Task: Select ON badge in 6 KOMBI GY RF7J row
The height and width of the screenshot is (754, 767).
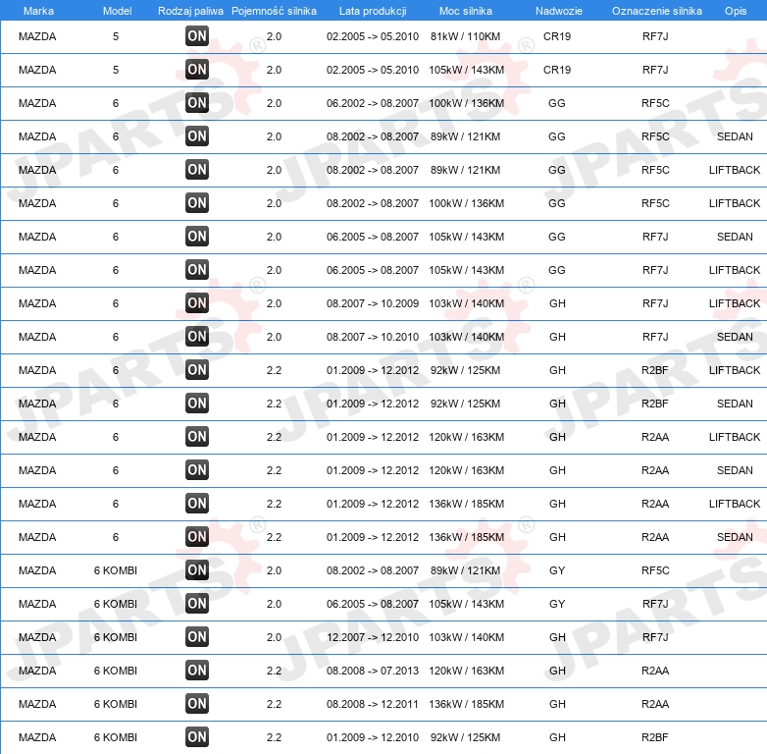Action: point(197,603)
